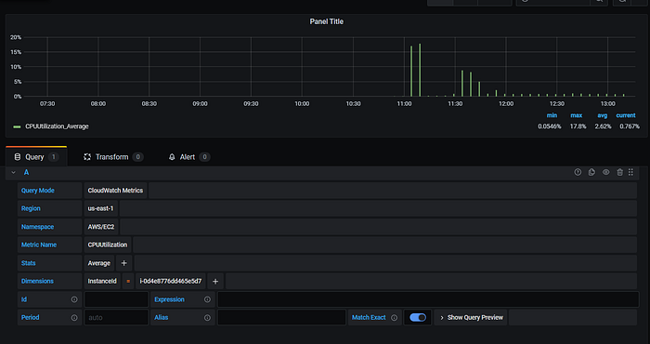Open query A help icon
This screenshot has width=650, height=344.
point(578,172)
